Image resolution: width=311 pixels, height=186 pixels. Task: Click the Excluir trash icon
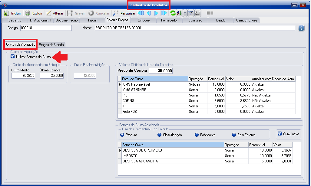coord(28,13)
